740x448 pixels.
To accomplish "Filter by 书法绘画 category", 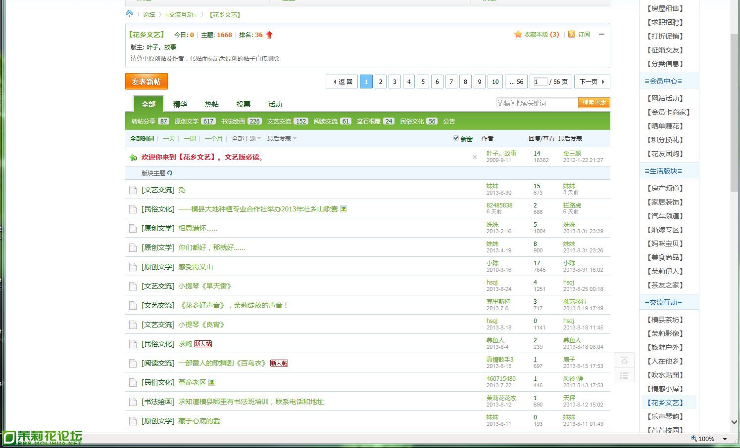I will click(x=242, y=122).
